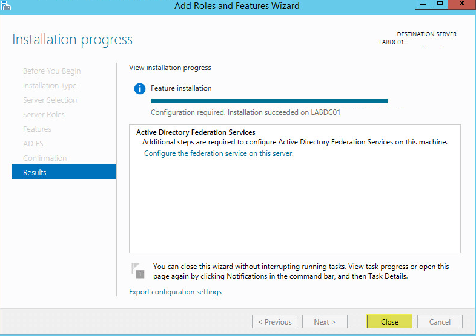476x336 pixels.
Task: Click the wizard title bar icon
Action: 6,5
